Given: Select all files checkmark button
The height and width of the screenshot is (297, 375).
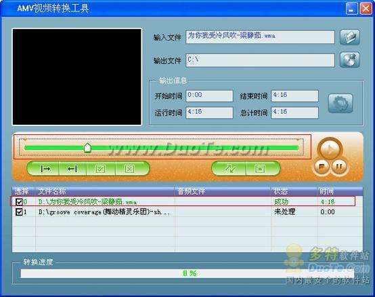Looking at the screenshot, I should tap(100, 169).
